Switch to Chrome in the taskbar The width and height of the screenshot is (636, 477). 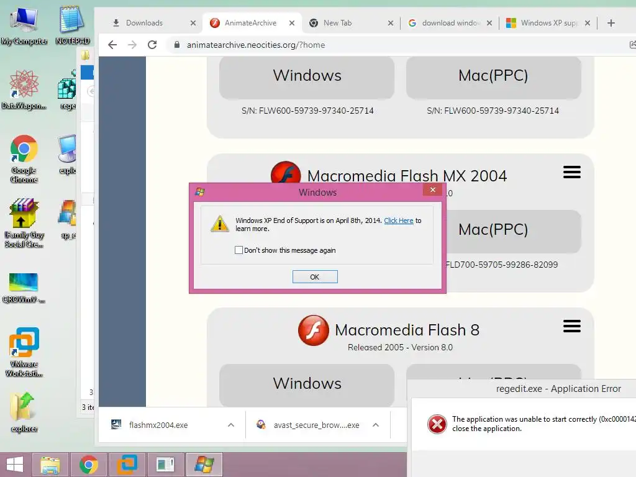pos(88,465)
